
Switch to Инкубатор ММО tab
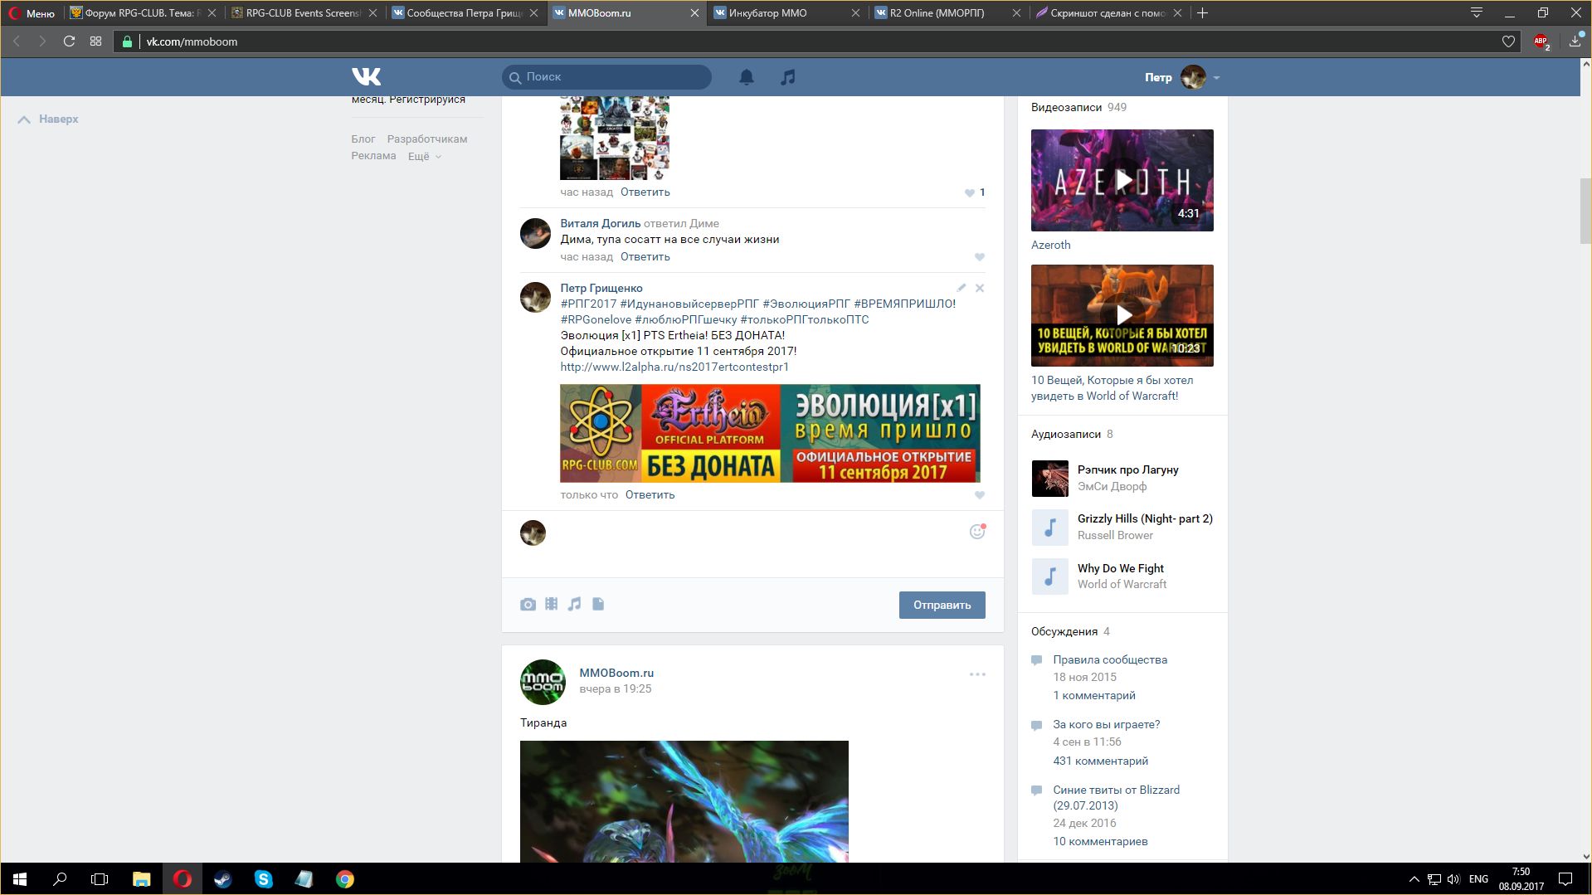[x=786, y=13]
